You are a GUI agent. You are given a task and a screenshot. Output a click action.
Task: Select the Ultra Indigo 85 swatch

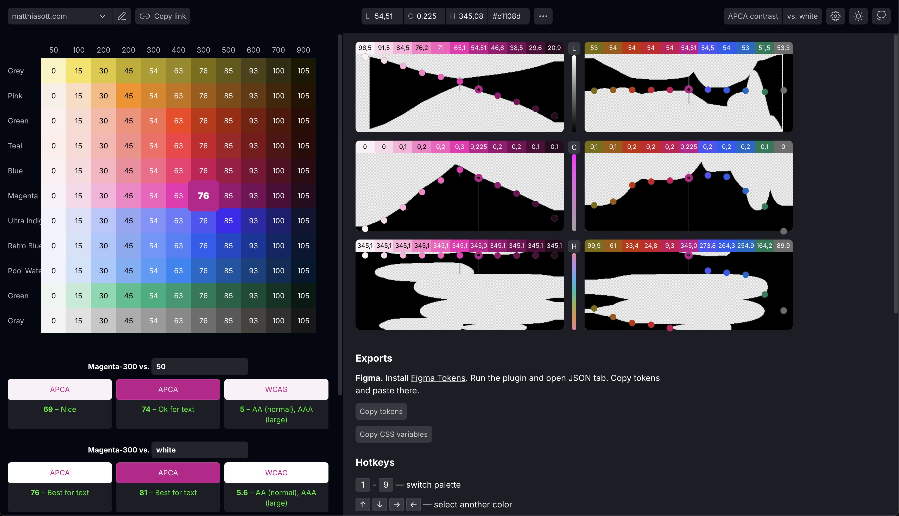(229, 221)
